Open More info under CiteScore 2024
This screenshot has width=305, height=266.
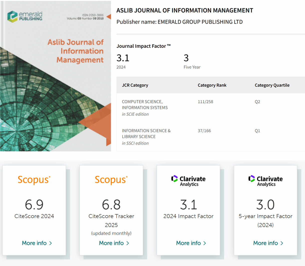(x=37, y=243)
